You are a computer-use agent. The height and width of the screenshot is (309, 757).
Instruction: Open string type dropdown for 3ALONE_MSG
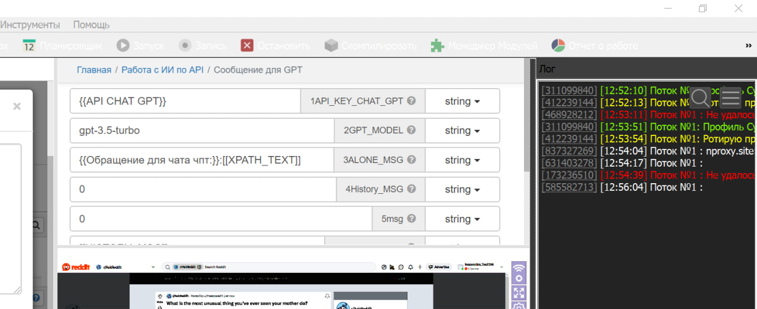point(462,160)
